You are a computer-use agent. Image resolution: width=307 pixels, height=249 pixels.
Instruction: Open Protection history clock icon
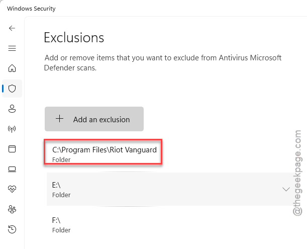pyautogui.click(x=12, y=229)
